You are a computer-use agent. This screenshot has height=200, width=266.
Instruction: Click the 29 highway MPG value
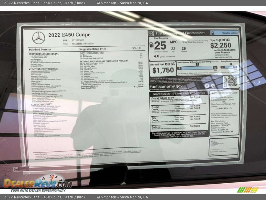183,48
